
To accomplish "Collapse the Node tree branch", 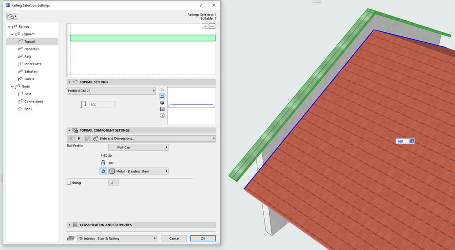I will (x=12, y=87).
